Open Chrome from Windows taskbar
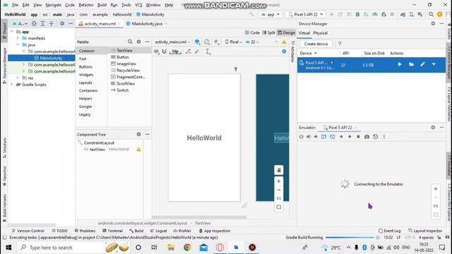 click(x=187, y=248)
